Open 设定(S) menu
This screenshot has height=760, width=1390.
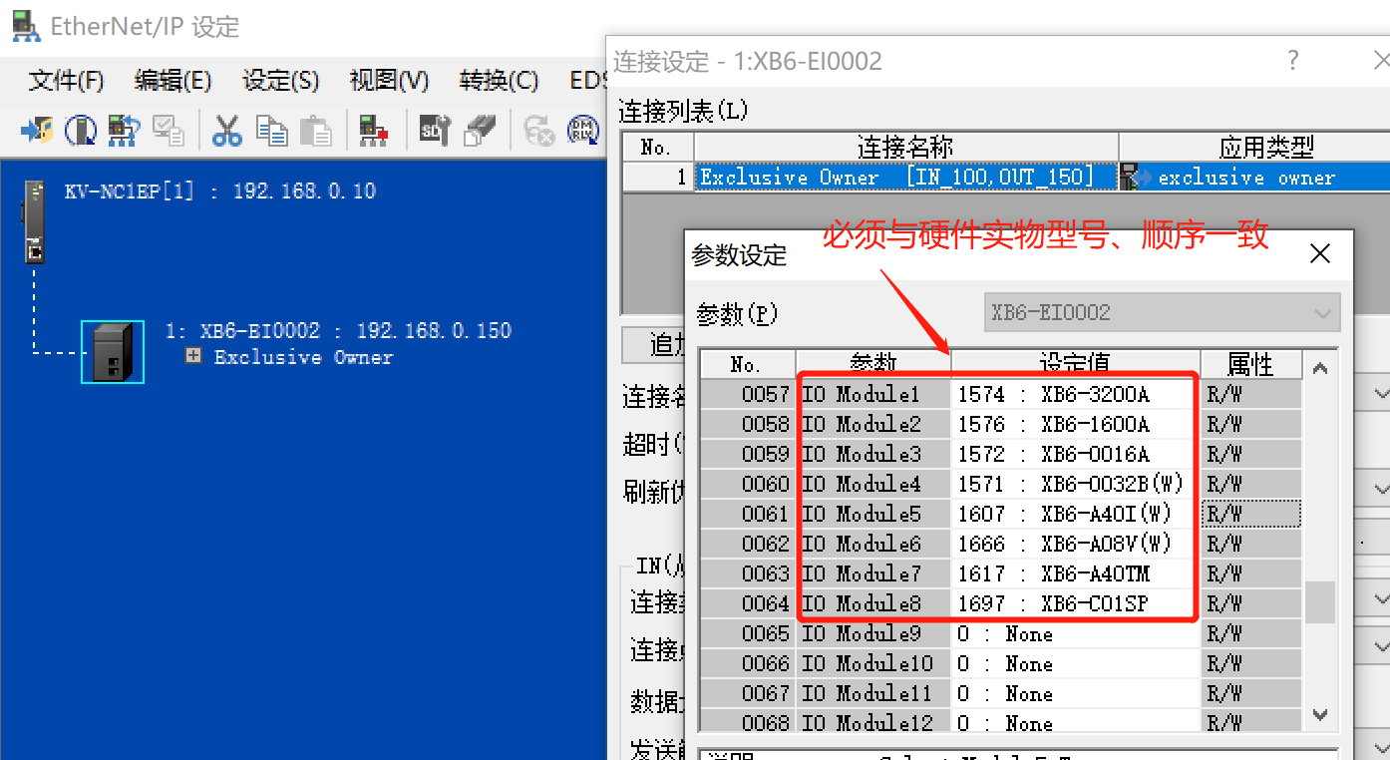tap(280, 81)
